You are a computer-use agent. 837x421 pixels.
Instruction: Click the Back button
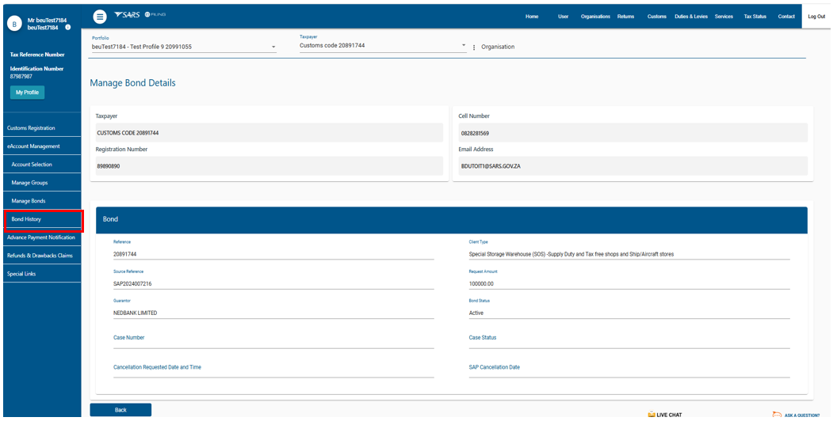(x=120, y=410)
